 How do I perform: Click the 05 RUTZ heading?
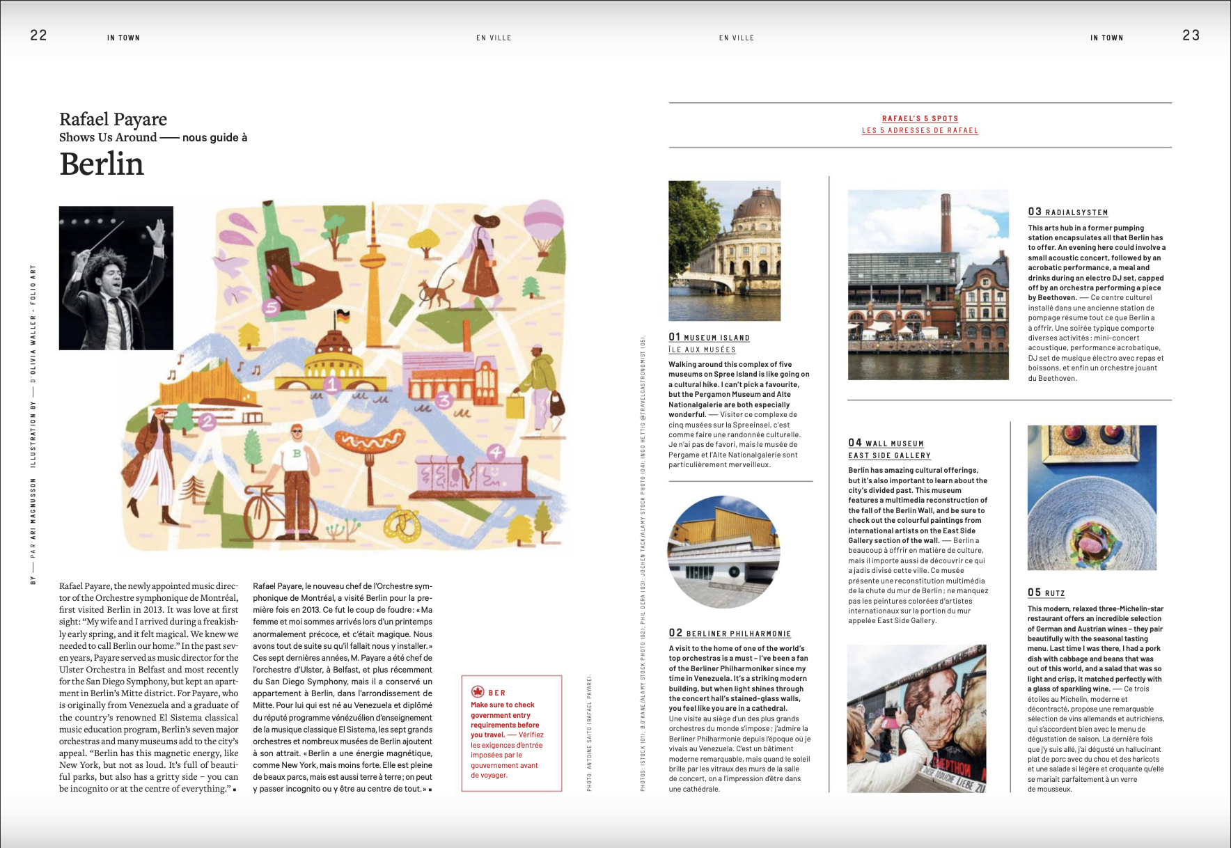point(1046,592)
